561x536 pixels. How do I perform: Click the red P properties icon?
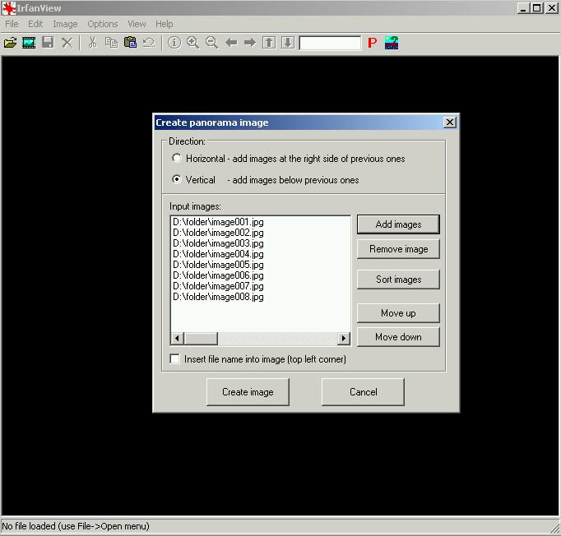point(372,43)
